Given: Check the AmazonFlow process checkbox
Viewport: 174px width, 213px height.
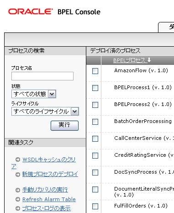Looking at the screenshot, I should (95, 71).
